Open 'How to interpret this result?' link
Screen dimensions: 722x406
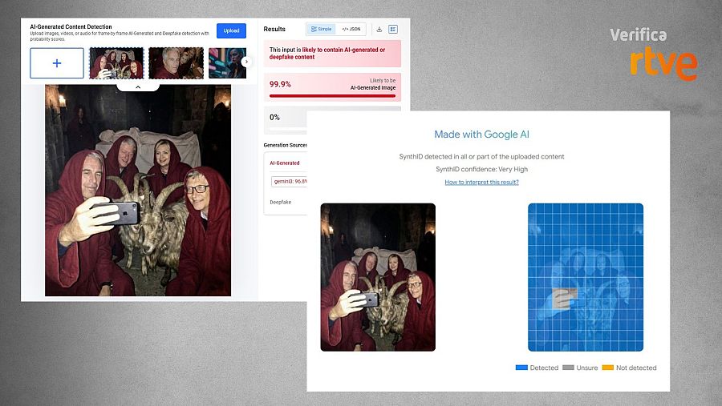point(481,182)
